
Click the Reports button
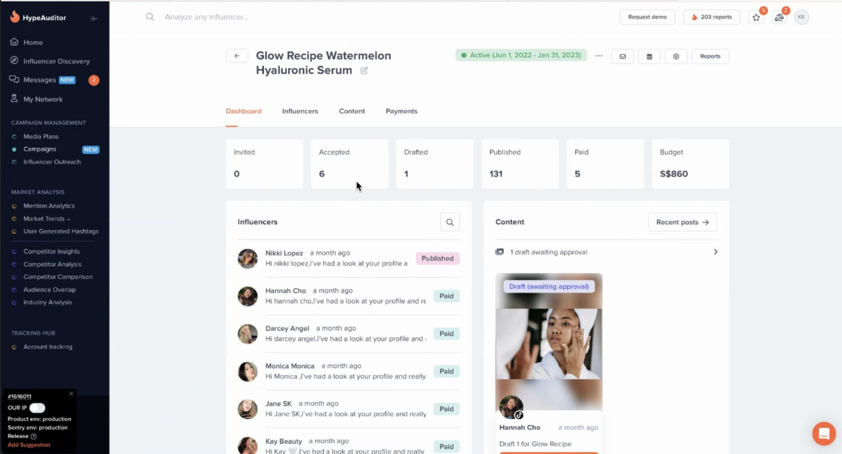point(710,56)
